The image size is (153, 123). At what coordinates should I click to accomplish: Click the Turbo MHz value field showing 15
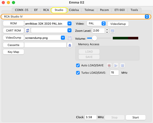(x=114, y=73)
